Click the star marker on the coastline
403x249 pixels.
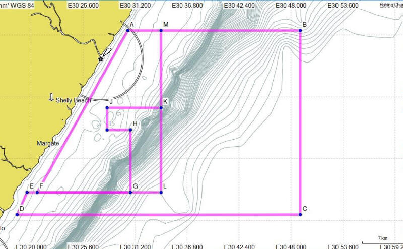[101, 59]
